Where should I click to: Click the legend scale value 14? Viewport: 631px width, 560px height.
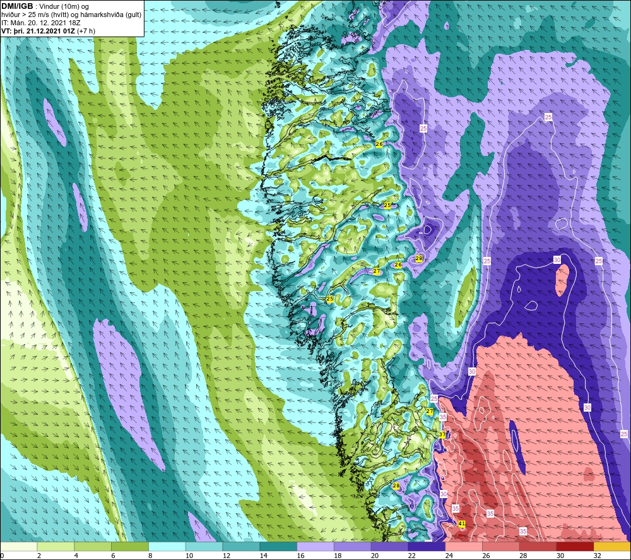(x=264, y=556)
